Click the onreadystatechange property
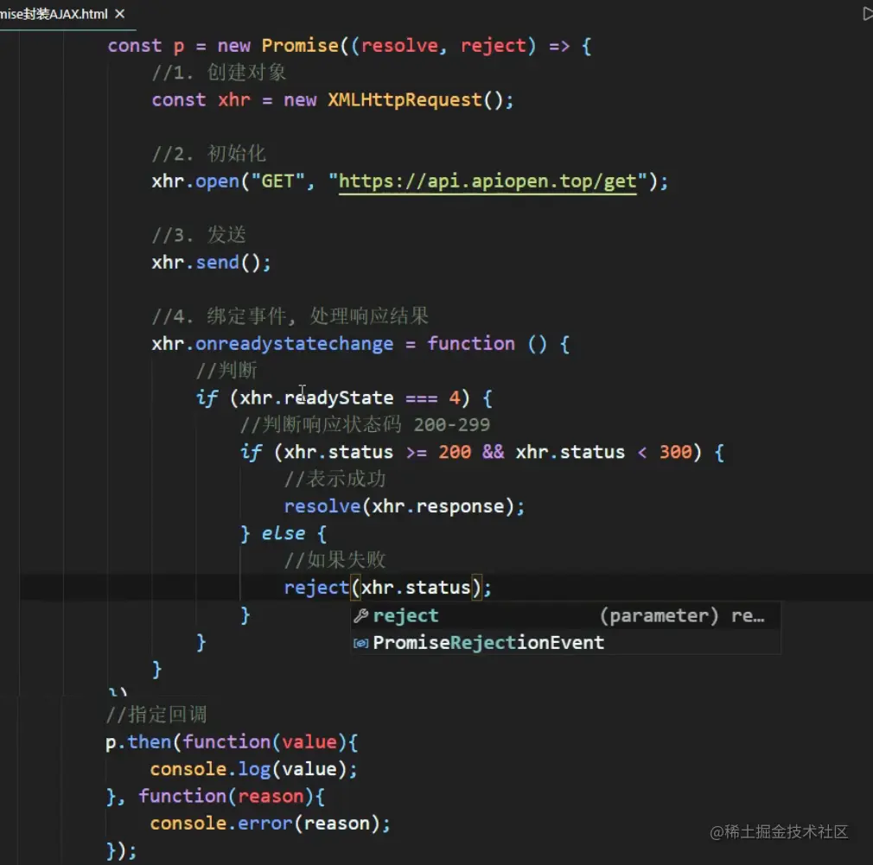Screen dimensions: 873x865 point(294,344)
